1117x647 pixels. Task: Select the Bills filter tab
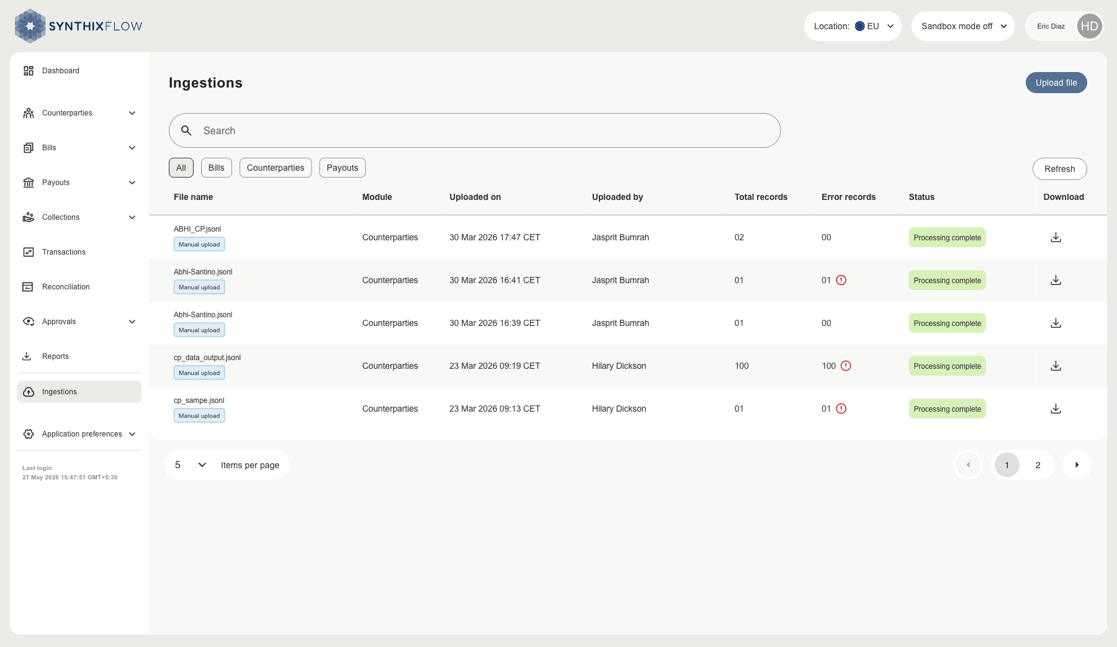[217, 168]
